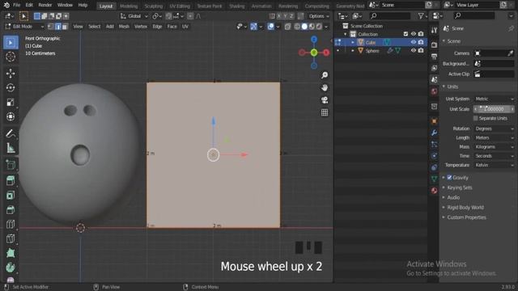Click the Blender logo icon
Screen dimensions: 518x291
pyautogui.click(x=6, y=6)
